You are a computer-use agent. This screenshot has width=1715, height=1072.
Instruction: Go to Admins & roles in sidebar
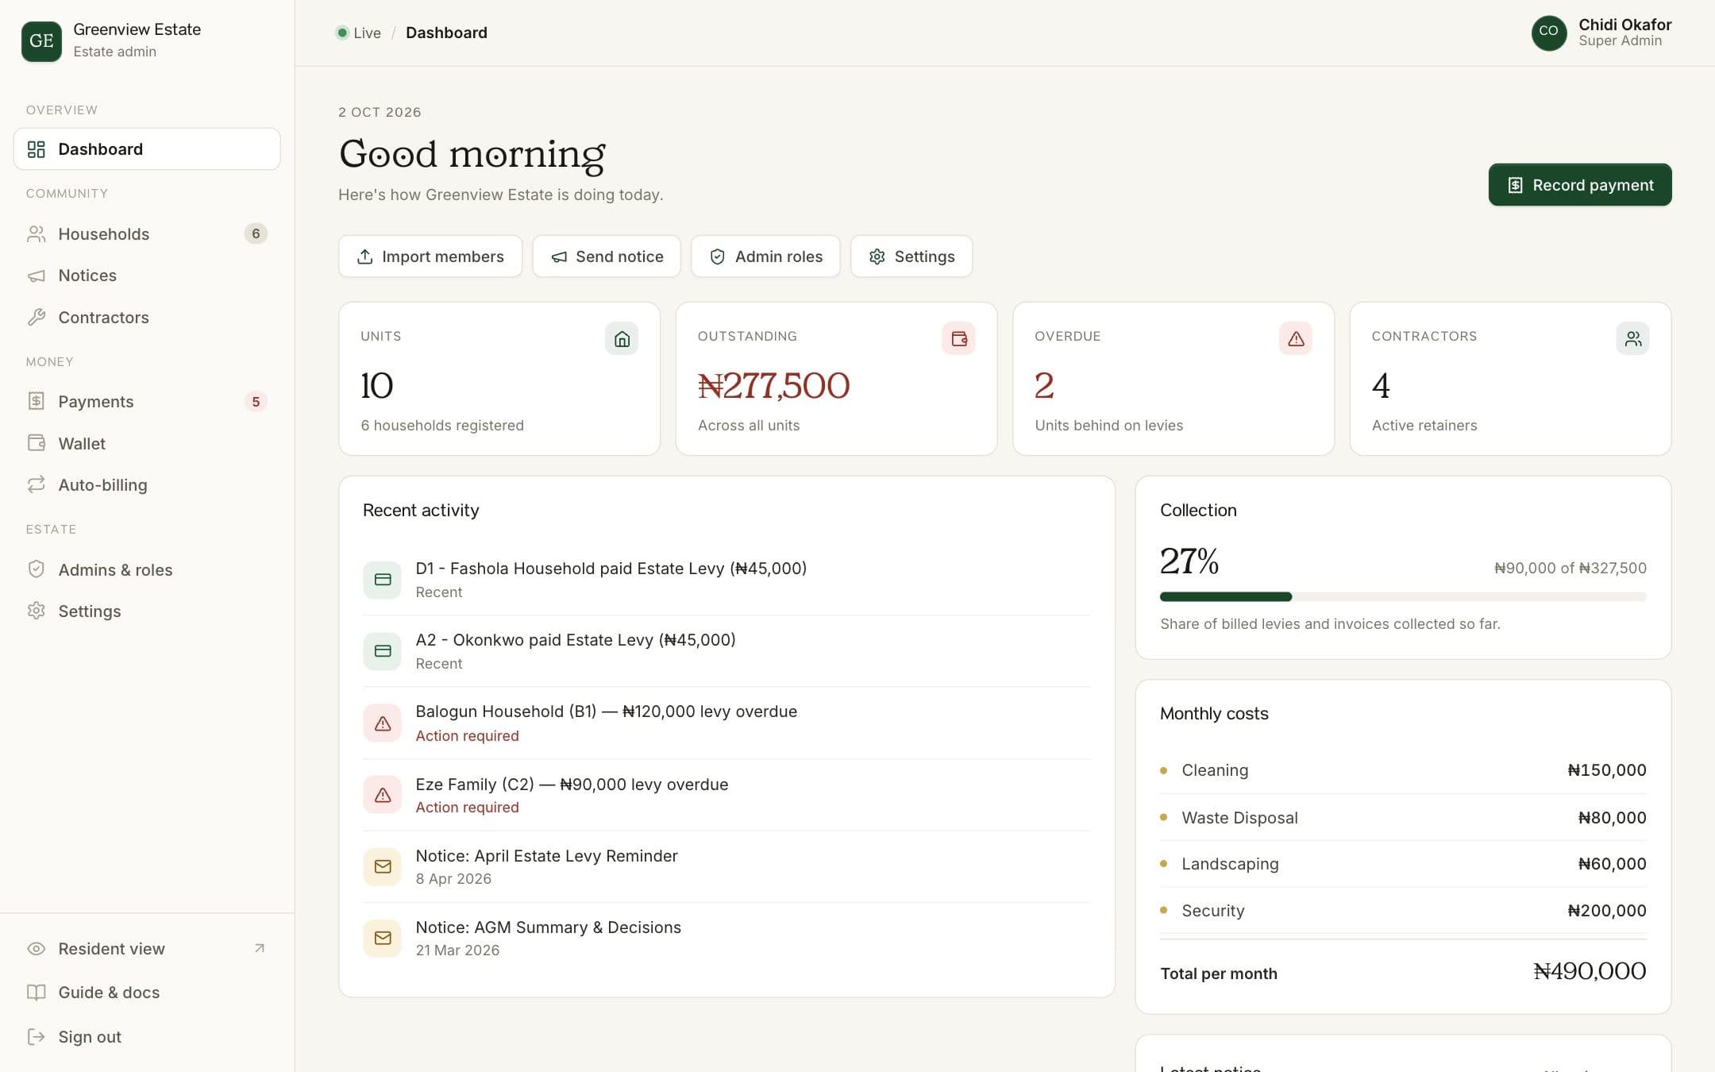tap(147, 569)
